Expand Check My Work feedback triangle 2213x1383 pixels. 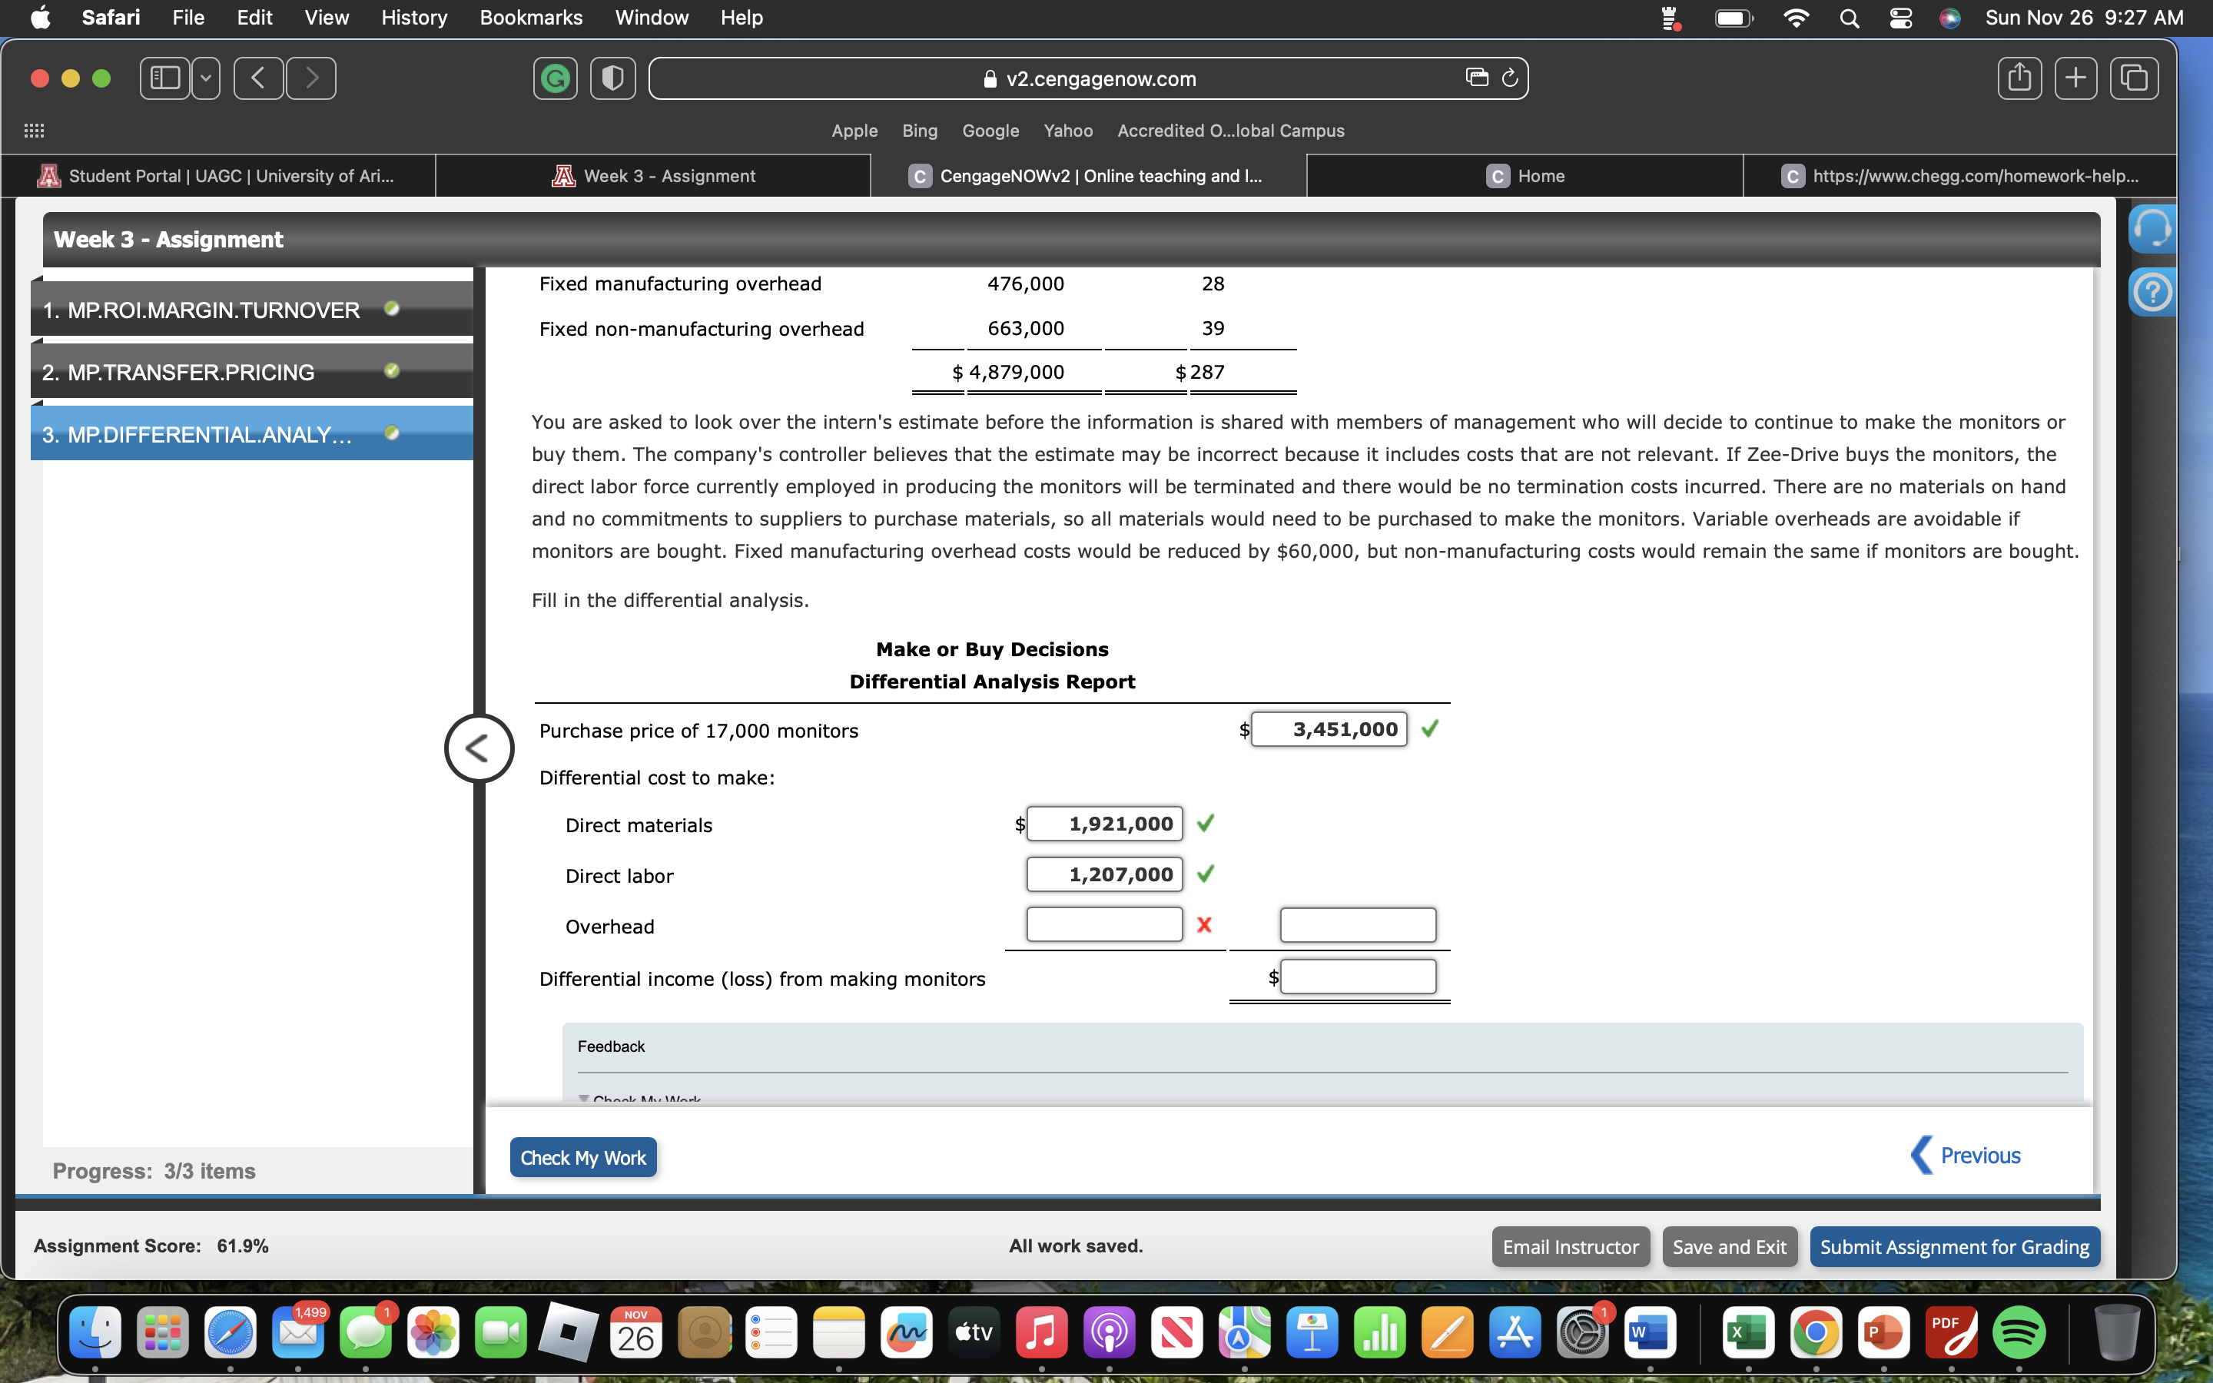pyautogui.click(x=583, y=1099)
